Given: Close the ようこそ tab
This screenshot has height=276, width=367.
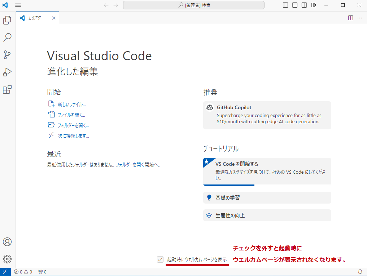Looking at the screenshot, I should [54, 18].
